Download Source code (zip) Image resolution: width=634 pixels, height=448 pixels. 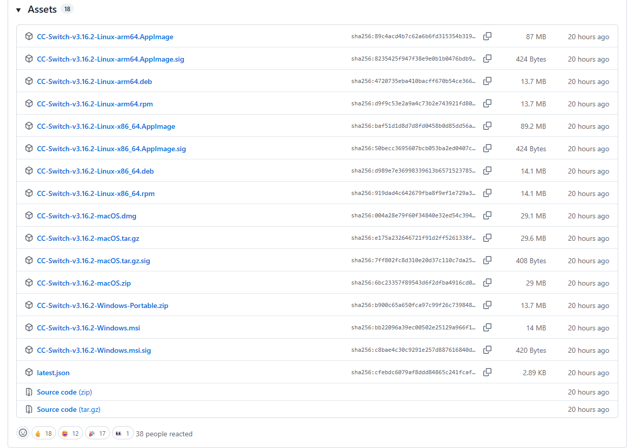pyautogui.click(x=64, y=392)
